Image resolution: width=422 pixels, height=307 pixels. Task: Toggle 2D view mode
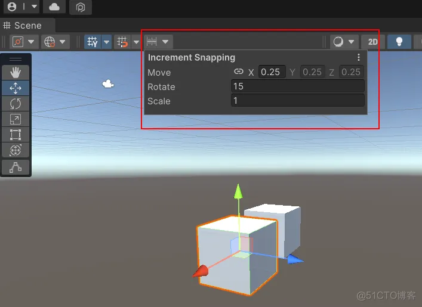(372, 42)
